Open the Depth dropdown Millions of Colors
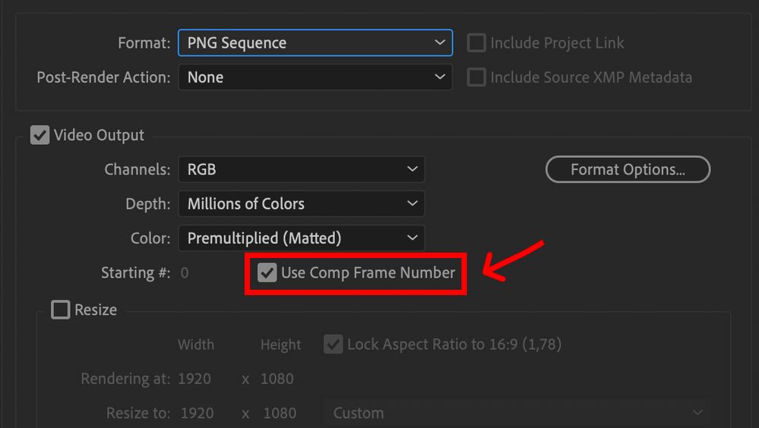The image size is (759, 428). 301,203
